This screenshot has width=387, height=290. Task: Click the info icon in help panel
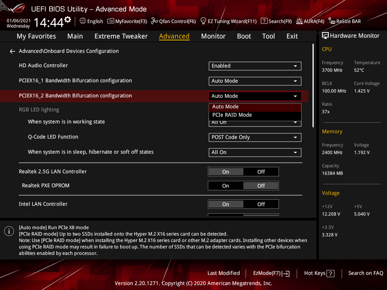click(x=9, y=231)
